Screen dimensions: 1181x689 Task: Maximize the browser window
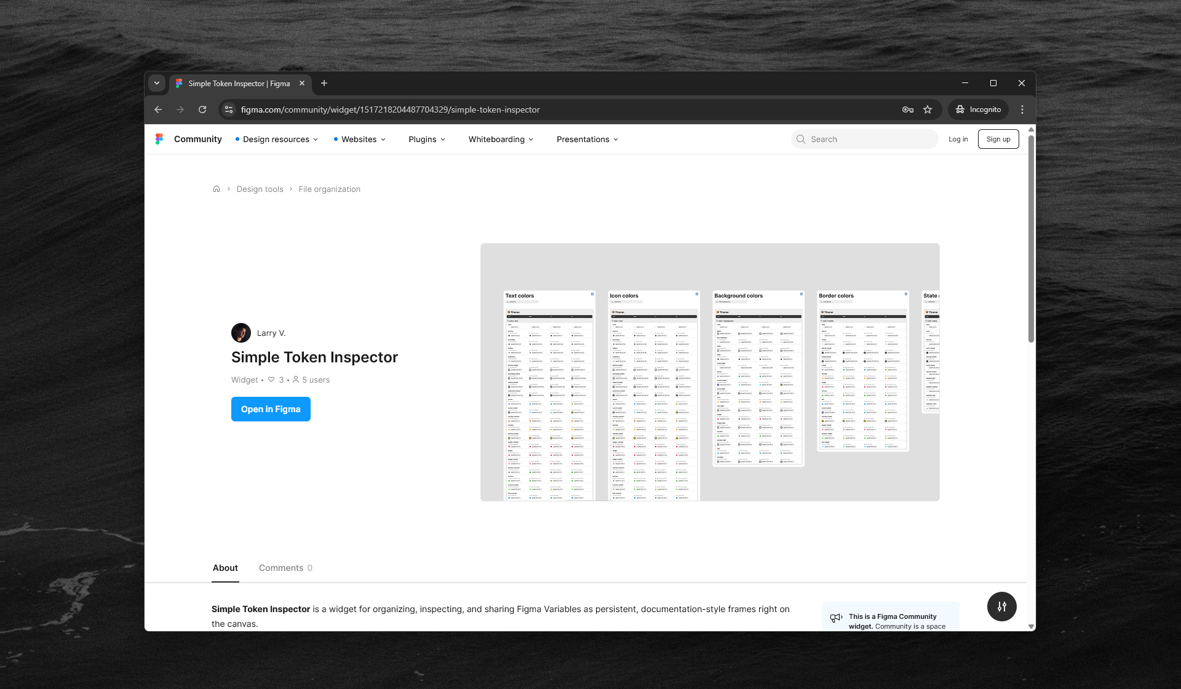coord(993,83)
